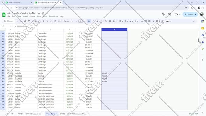Open Transfers sheet tab dropdown arrow

coord(57,114)
